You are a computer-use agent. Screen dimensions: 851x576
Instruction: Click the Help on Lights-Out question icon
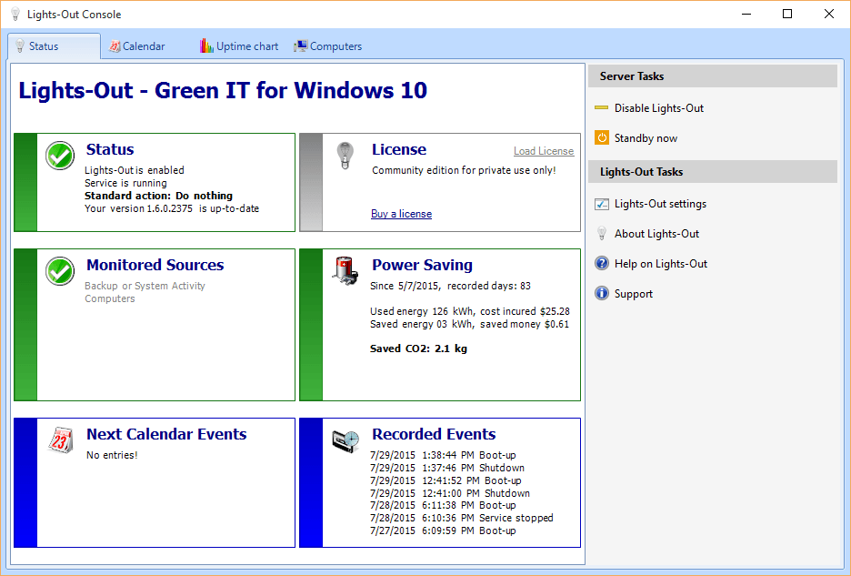pos(601,264)
